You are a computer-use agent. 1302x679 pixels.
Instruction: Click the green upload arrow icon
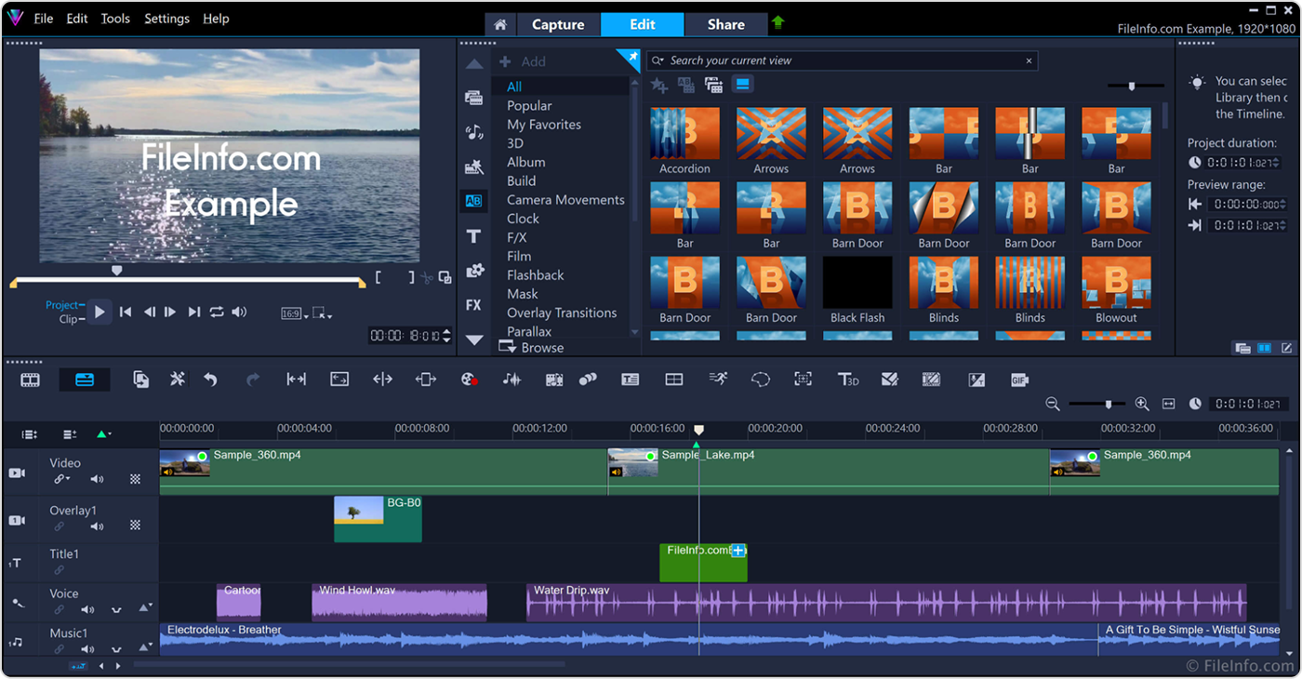coord(778,22)
